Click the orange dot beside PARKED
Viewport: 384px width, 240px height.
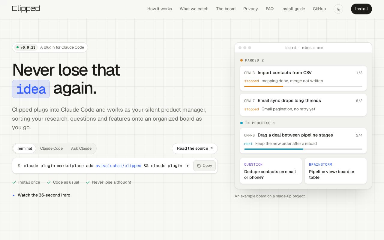(x=241, y=60)
